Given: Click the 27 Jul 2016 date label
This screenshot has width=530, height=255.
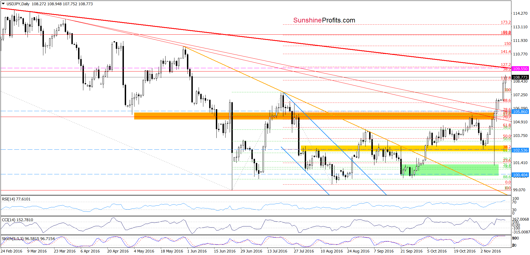Looking at the screenshot, I should [x=304, y=251].
